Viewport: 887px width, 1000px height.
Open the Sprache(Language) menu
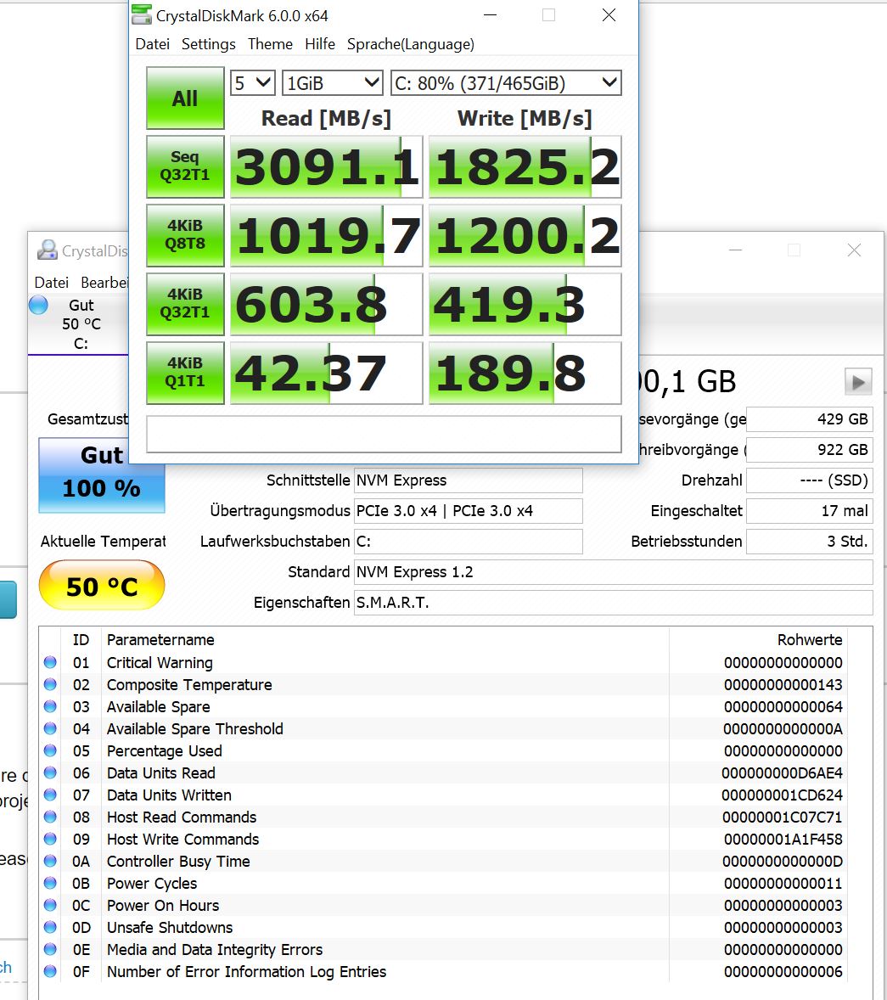point(411,44)
